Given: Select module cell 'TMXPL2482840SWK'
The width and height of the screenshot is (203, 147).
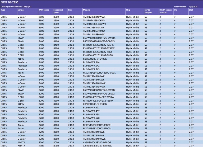Looking at the screenshot, I should [x=94, y=135].
